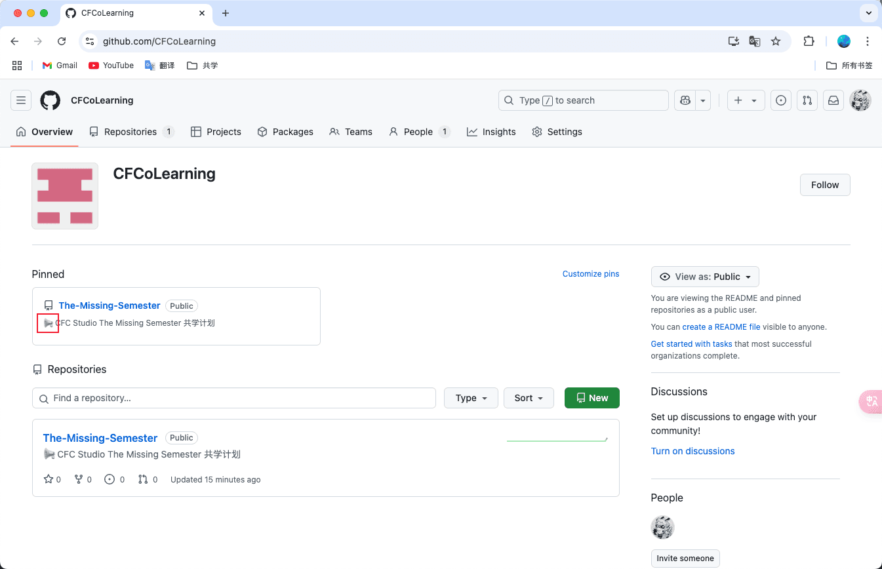Open the issues icon in header
The width and height of the screenshot is (882, 569).
coord(780,100)
